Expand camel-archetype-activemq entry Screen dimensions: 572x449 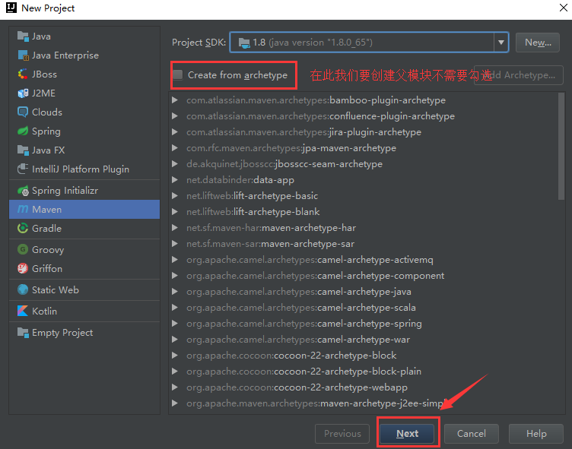click(x=175, y=260)
